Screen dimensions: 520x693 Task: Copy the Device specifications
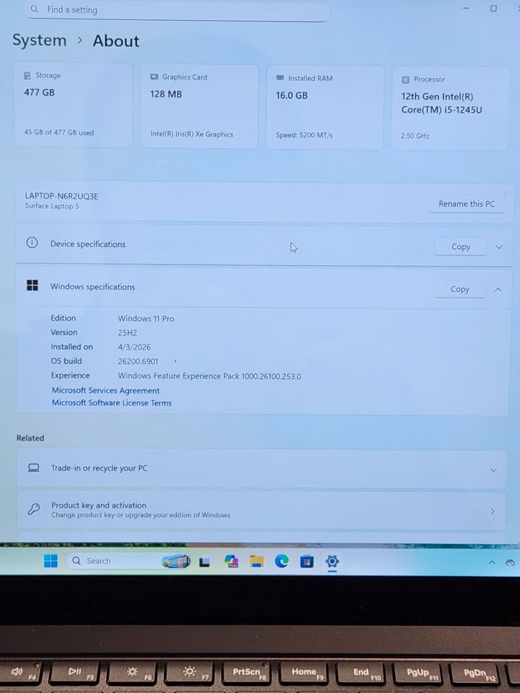tap(460, 247)
